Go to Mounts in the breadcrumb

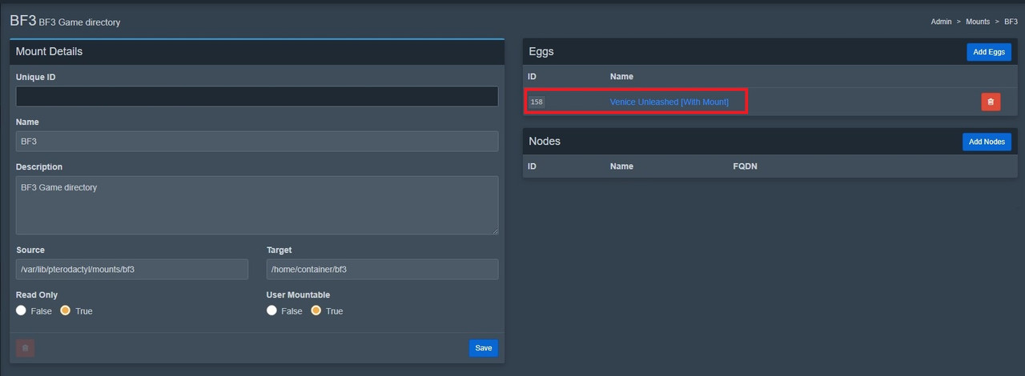(978, 22)
